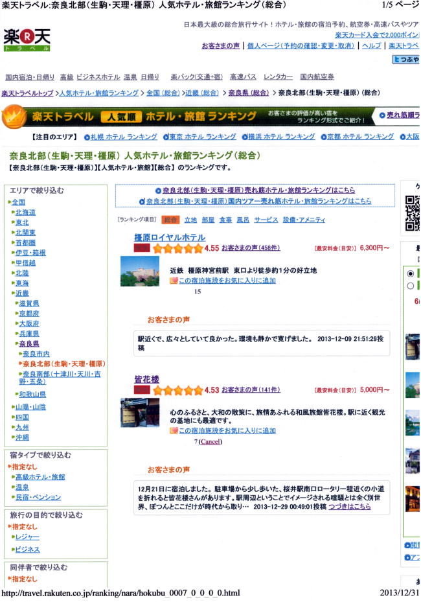
Task: Switch to 設備・アメニティ ranking tab
Action: pos(304,220)
